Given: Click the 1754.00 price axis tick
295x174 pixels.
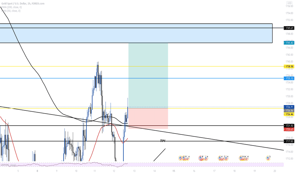Looking at the screenshot, I should coord(289,13).
